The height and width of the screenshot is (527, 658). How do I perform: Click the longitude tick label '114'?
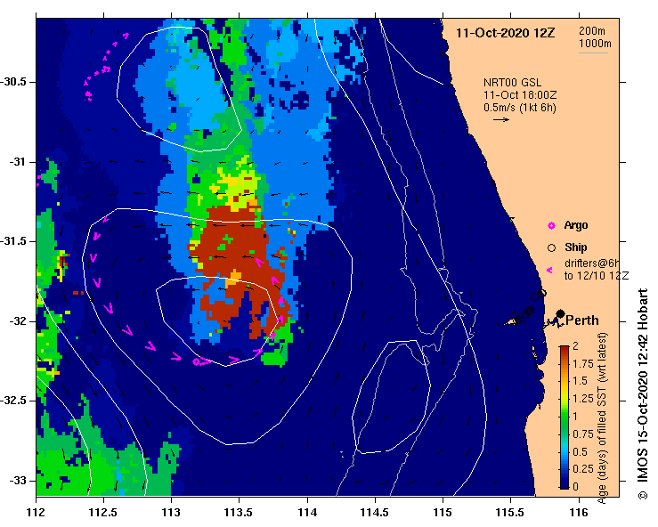(307, 513)
